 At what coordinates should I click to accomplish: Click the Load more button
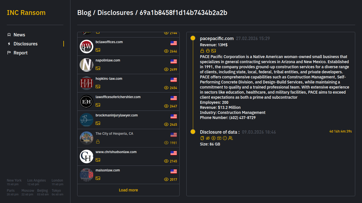[x=128, y=190]
